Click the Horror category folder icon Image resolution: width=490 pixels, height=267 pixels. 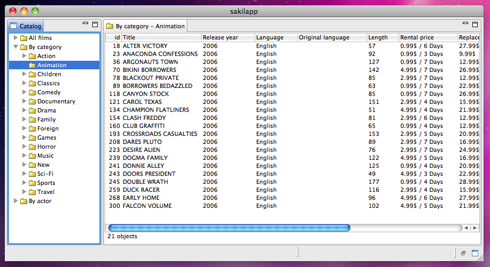(32, 147)
